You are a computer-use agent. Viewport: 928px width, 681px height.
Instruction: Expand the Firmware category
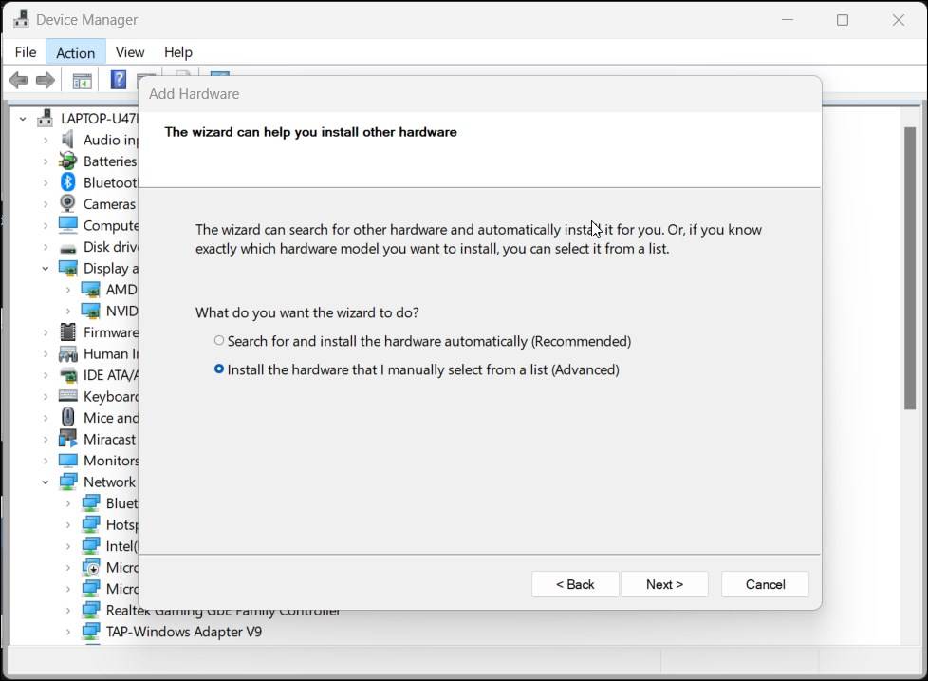(x=46, y=332)
